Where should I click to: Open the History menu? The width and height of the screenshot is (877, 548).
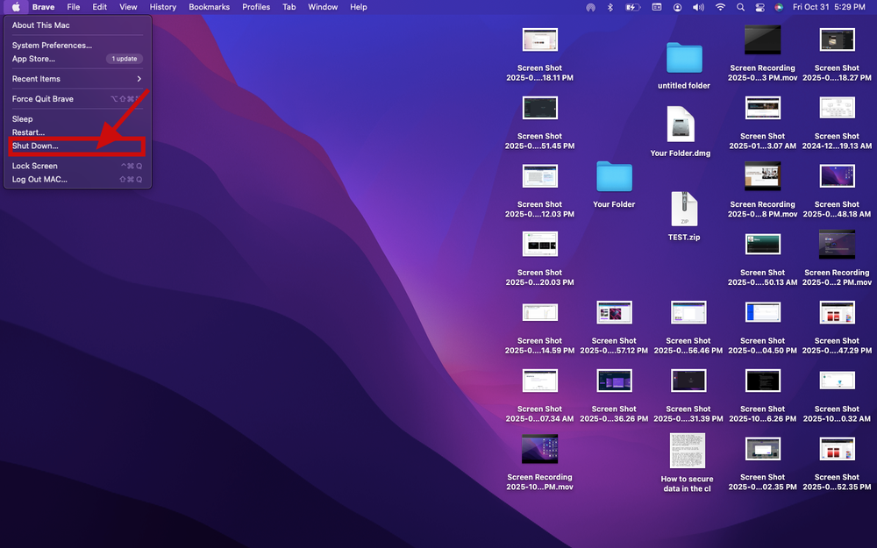point(162,7)
